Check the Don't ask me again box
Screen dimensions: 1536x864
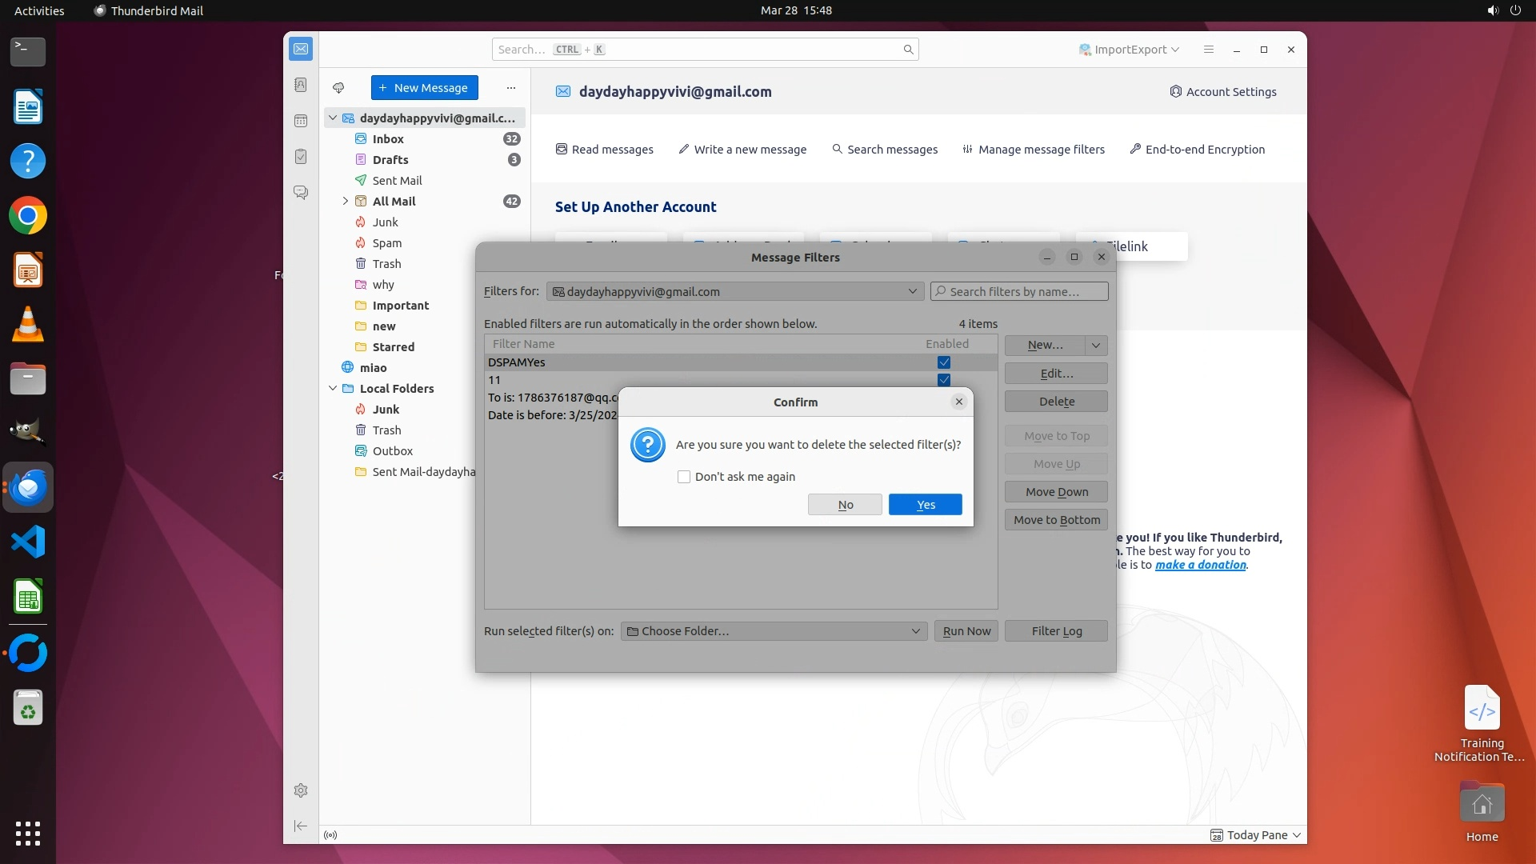[x=684, y=477]
